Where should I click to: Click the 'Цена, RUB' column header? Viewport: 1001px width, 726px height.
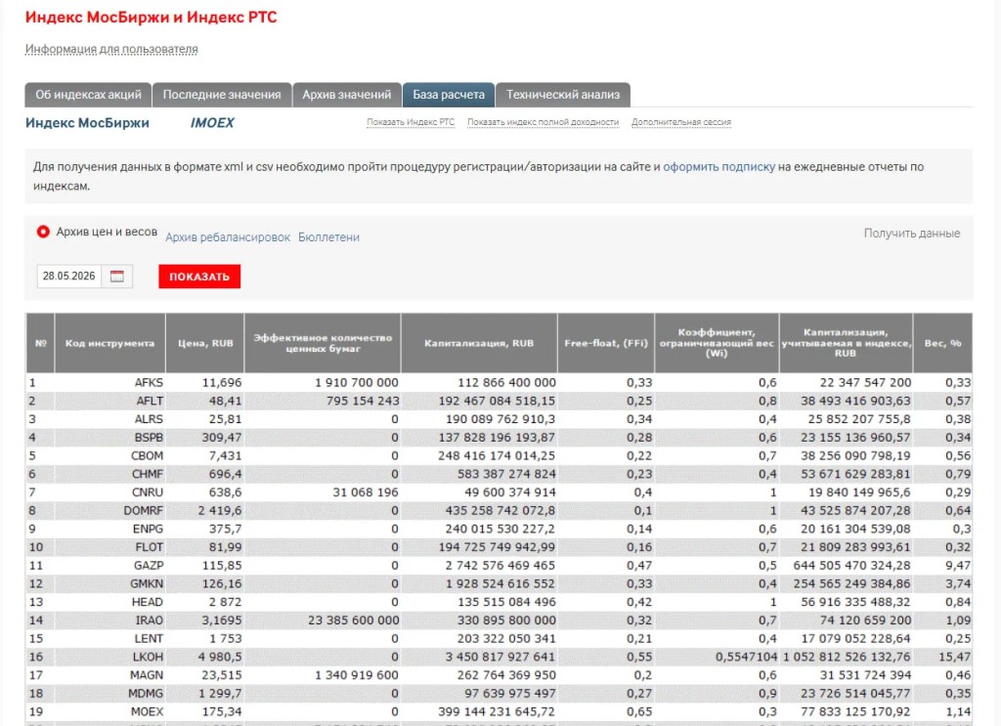click(205, 343)
